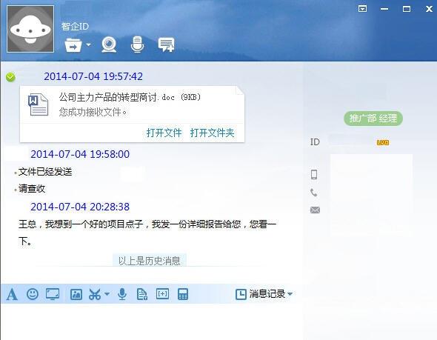Close the chat window
Viewport: 437px width, 340px height.
pyautogui.click(x=429, y=9)
